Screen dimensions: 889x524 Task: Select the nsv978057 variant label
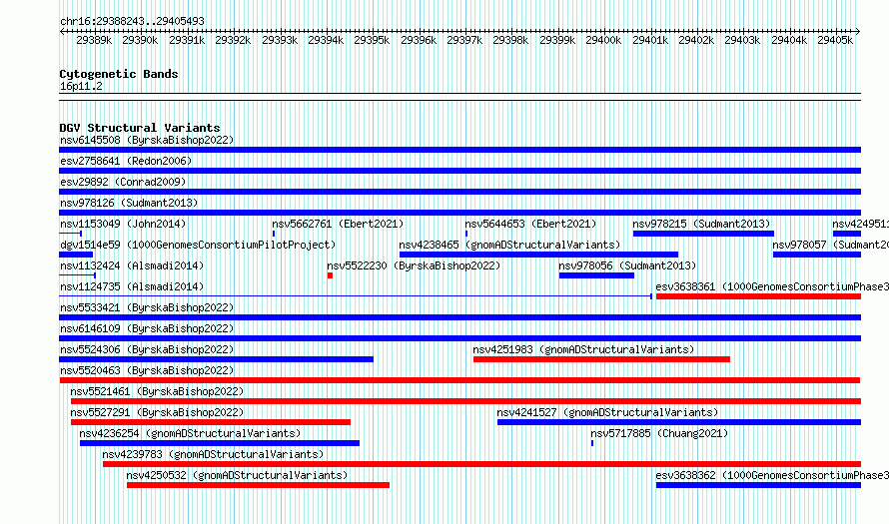point(831,245)
